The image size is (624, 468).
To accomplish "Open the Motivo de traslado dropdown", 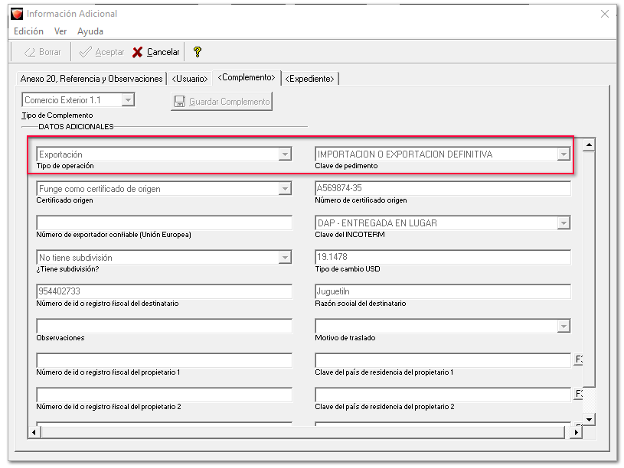I will click(564, 327).
